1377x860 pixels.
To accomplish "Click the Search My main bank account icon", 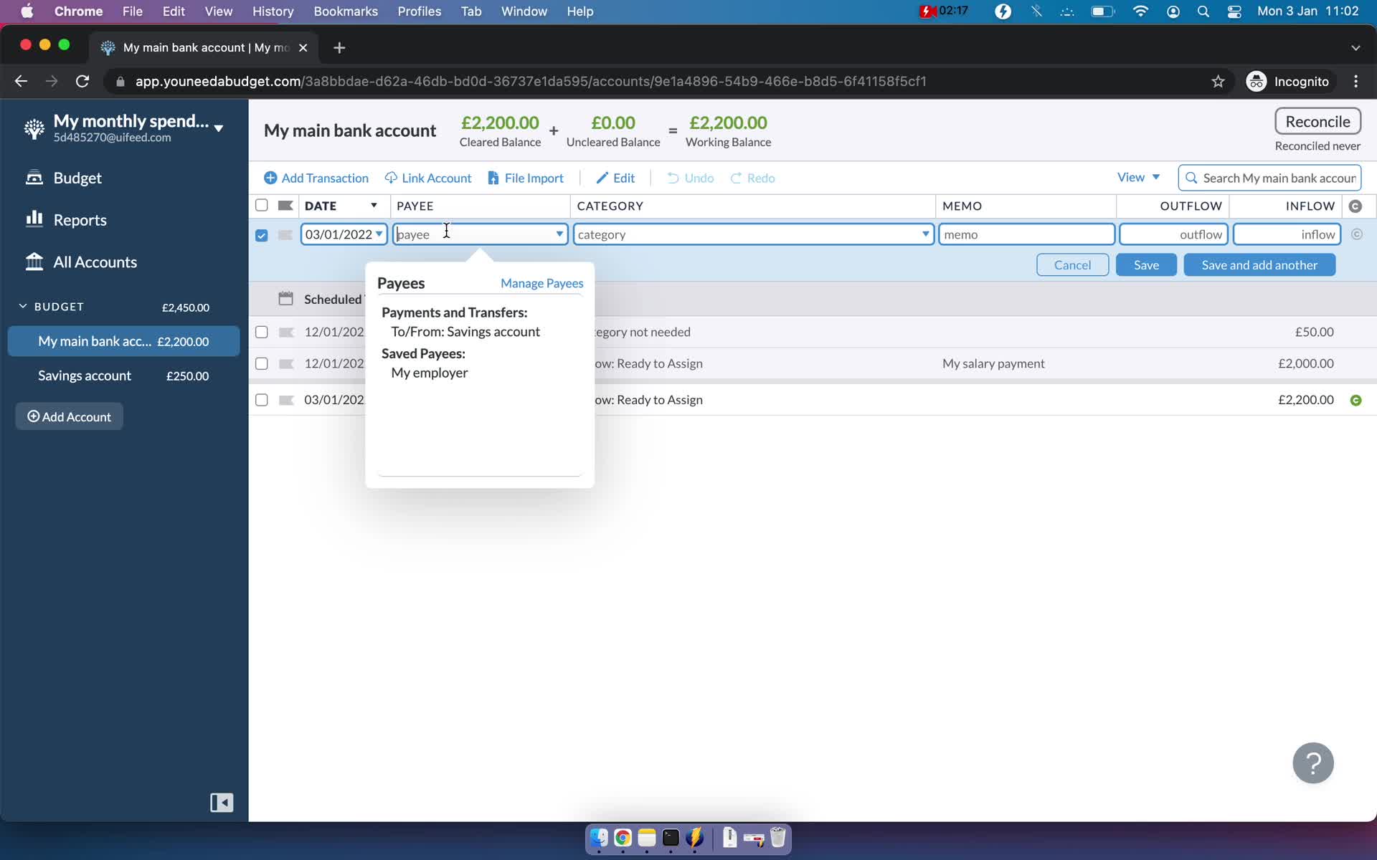I will point(1191,178).
